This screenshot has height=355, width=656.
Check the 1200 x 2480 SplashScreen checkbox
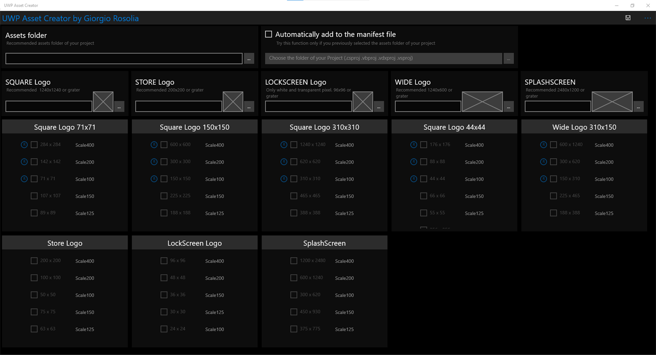[x=294, y=261]
